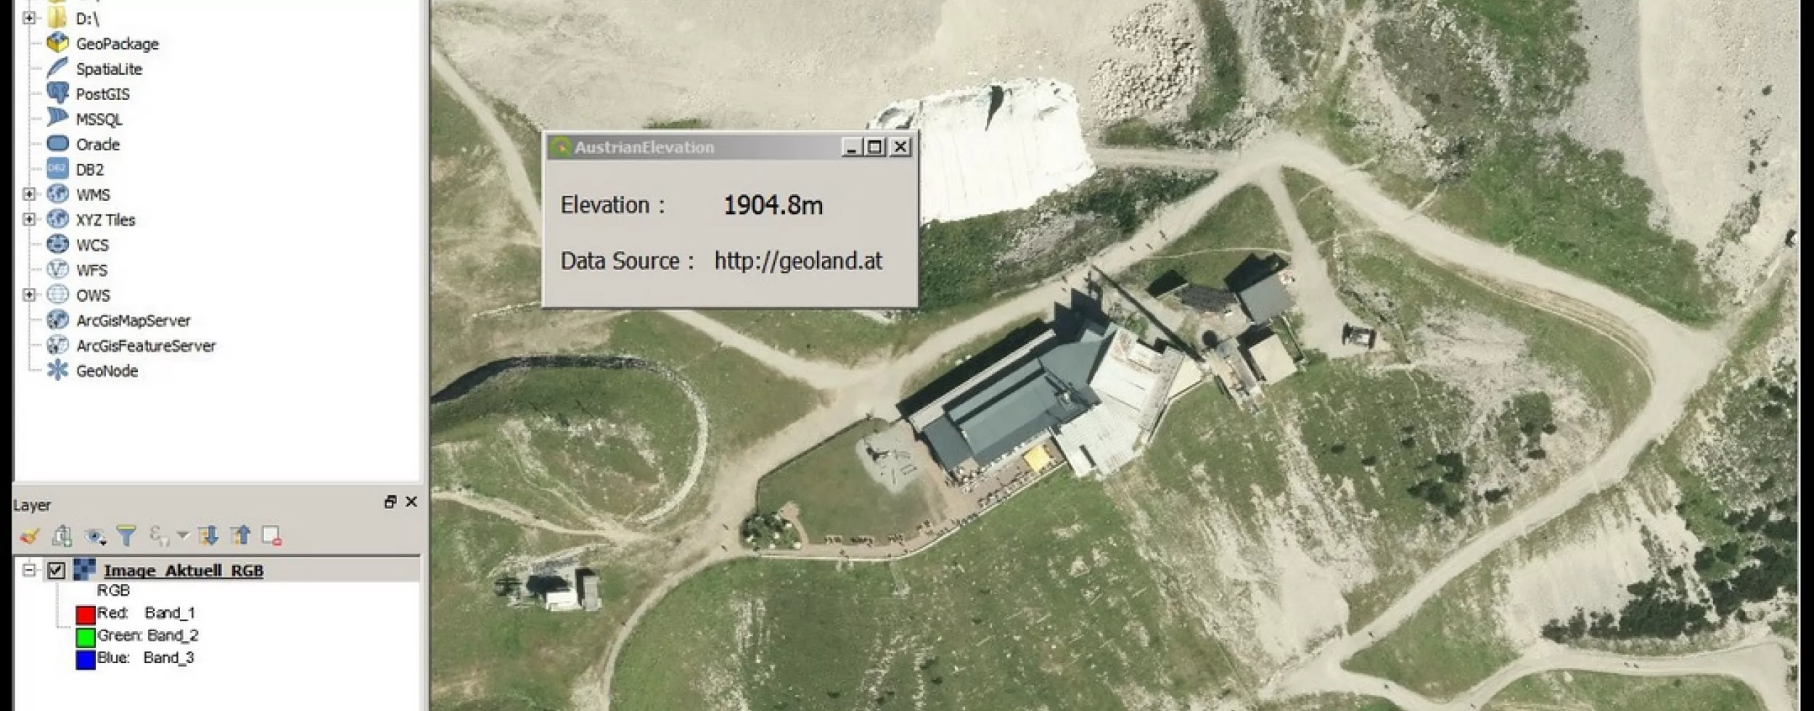Select the PostGIS elephant icon
1814x711 pixels.
coord(57,94)
